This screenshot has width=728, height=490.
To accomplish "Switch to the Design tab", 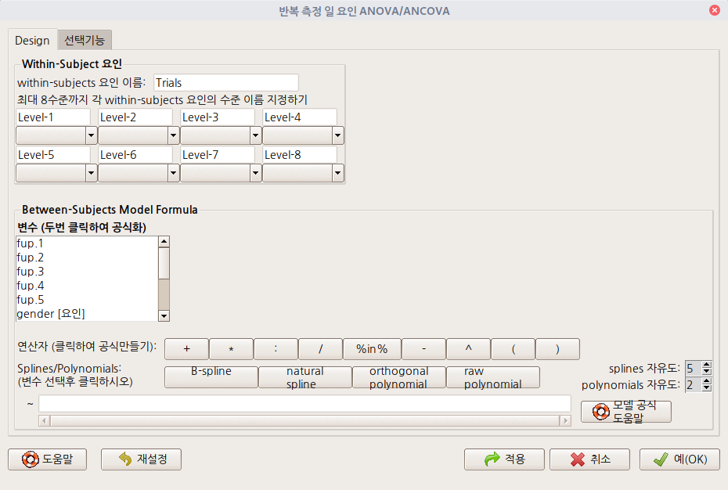I will tap(32, 41).
